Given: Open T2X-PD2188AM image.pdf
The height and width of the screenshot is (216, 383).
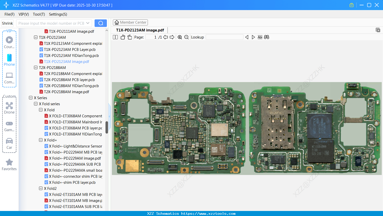Looking at the screenshot, I should point(64,92).
